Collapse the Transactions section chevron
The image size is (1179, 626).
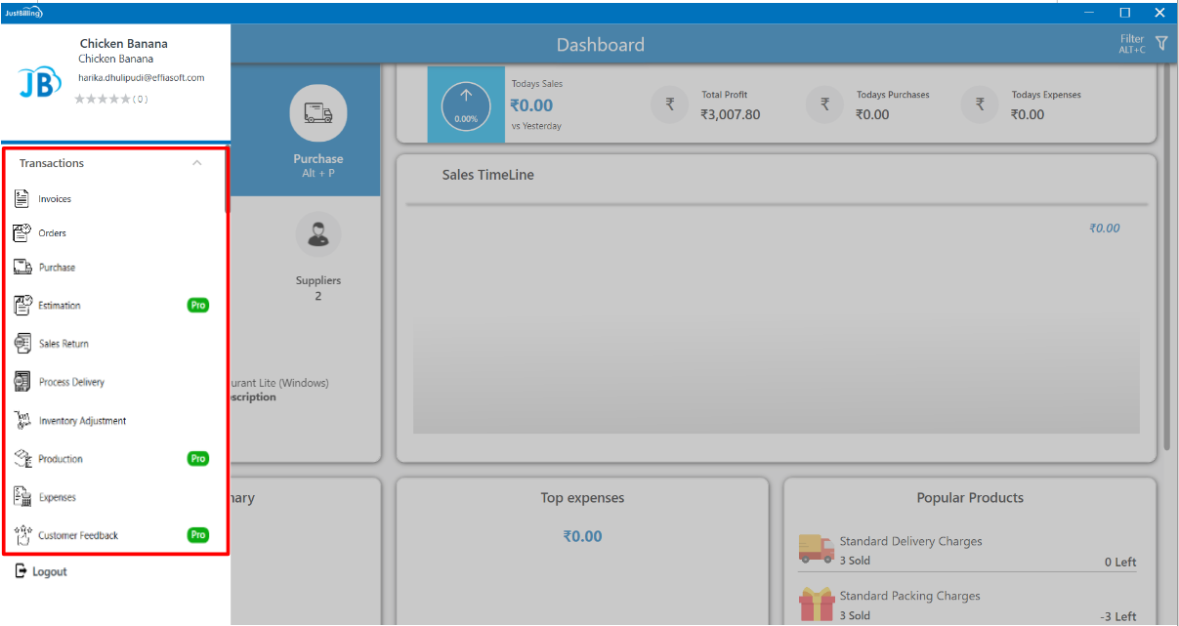tap(197, 163)
